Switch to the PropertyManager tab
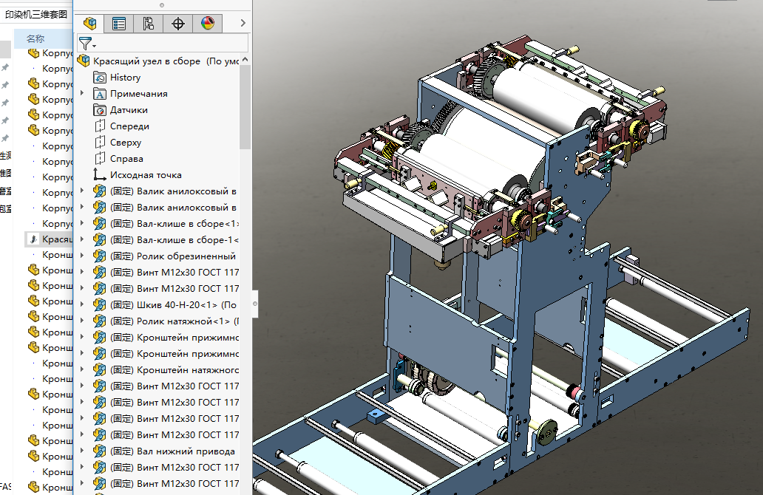This screenshot has width=763, height=495. [119, 24]
